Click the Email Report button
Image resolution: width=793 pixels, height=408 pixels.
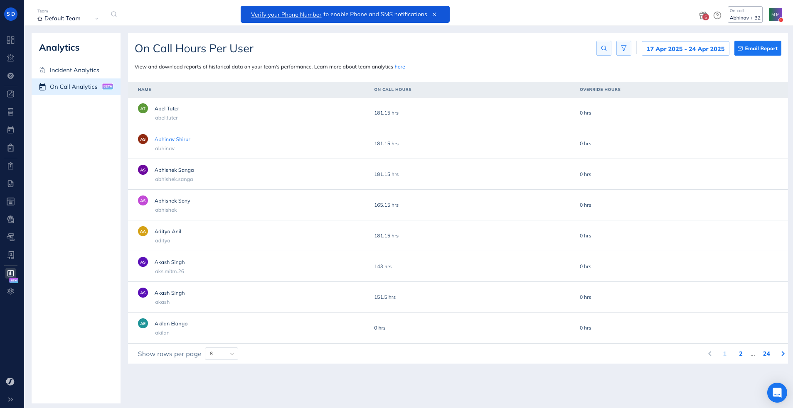pos(757,48)
